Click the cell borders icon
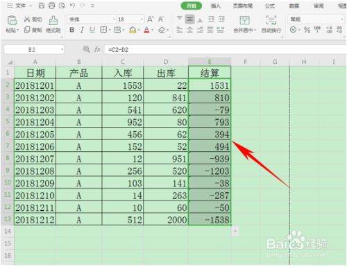347x267 pixels. pos(103,30)
